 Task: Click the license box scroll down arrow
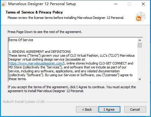click(140, 79)
